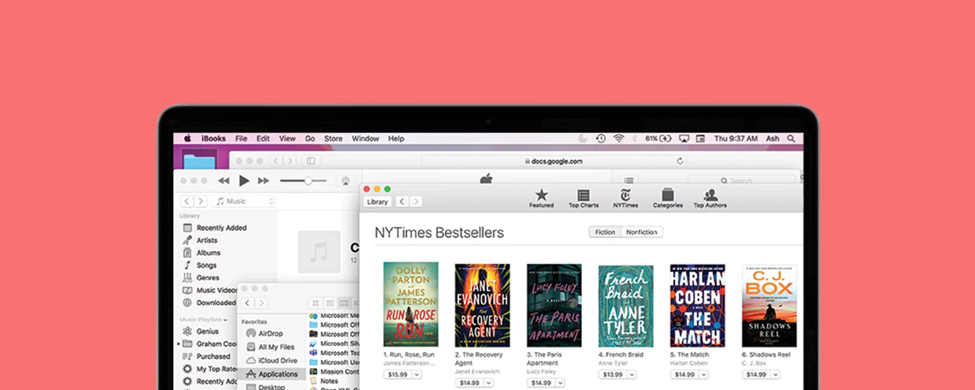
Task: Rewind to previous track in iTunes
Action: pyautogui.click(x=224, y=181)
